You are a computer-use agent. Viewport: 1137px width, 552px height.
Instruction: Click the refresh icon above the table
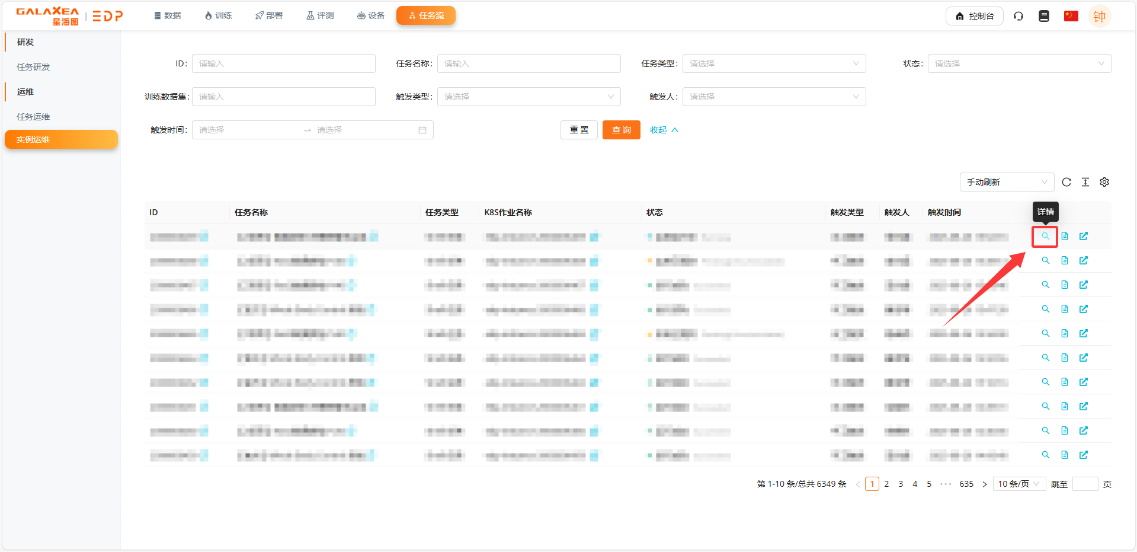point(1066,183)
